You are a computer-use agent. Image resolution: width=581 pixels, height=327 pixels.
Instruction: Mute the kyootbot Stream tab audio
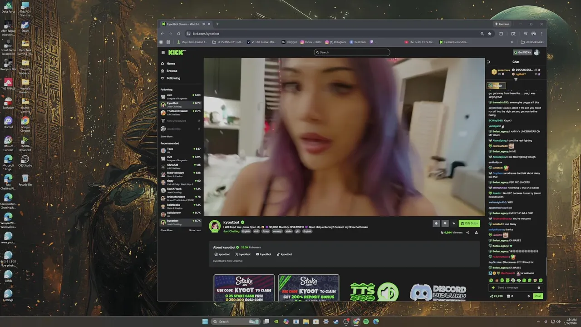click(204, 24)
